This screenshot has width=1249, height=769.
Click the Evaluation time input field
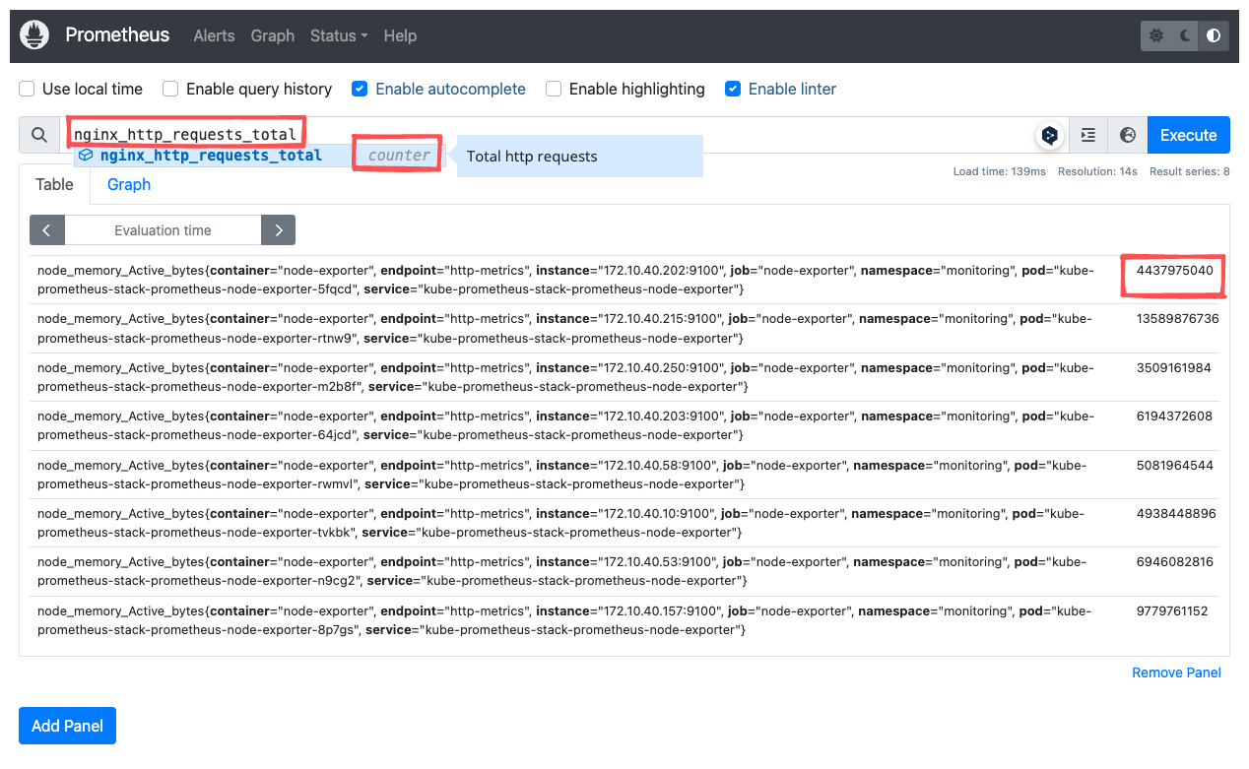[163, 230]
